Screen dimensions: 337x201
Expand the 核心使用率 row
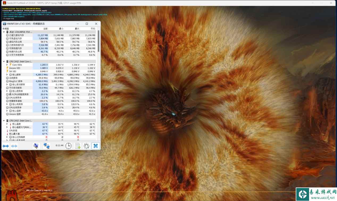click(x=7, y=91)
